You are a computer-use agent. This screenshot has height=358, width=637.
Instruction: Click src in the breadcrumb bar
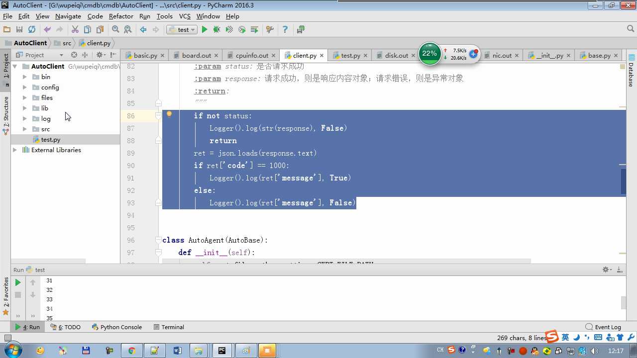click(x=63, y=43)
